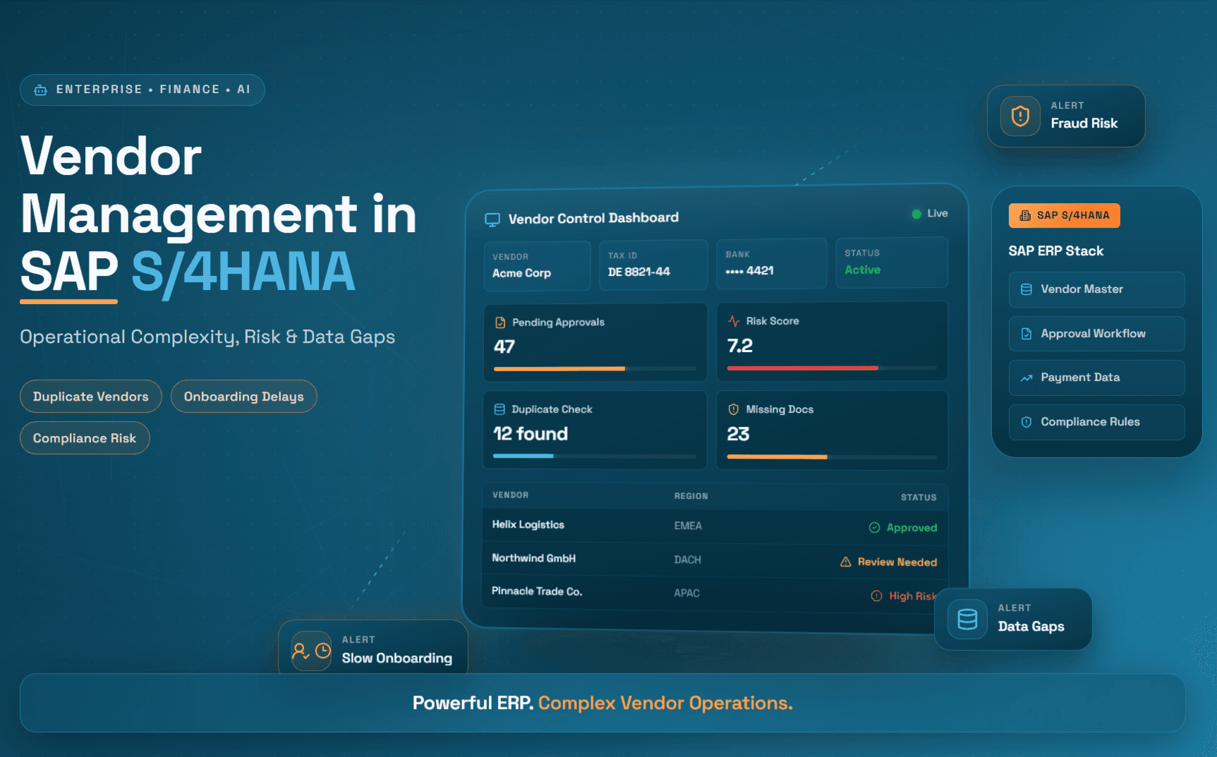
Task: Click the Missing Docs value 23
Action: tap(739, 434)
